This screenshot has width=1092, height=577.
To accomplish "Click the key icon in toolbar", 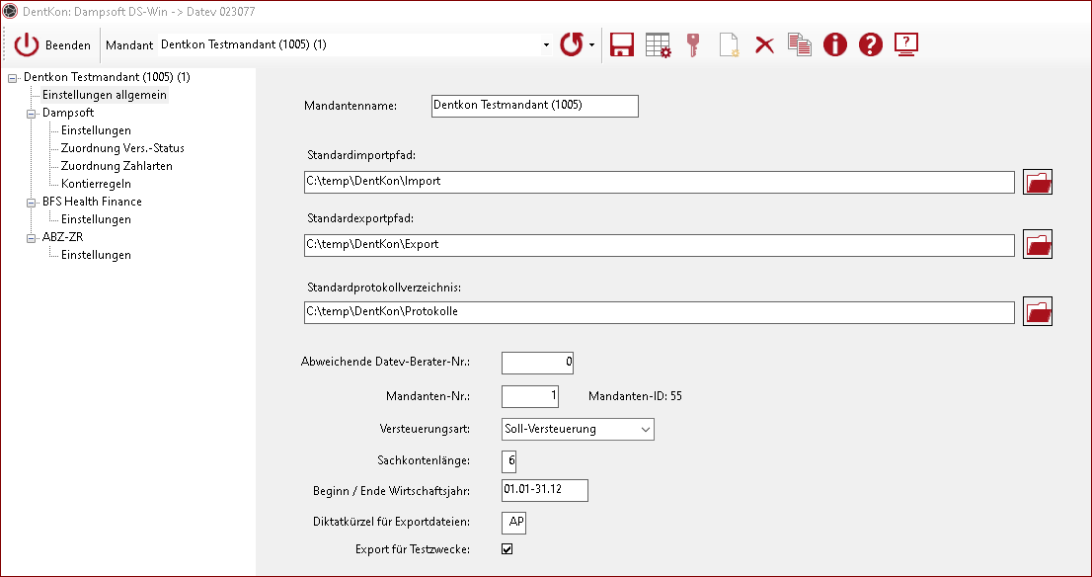I will click(693, 45).
